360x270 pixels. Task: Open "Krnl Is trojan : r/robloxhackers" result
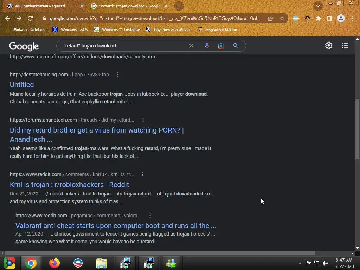coord(69,185)
